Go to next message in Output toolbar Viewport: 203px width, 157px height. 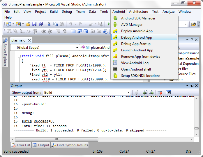(x=151, y=92)
